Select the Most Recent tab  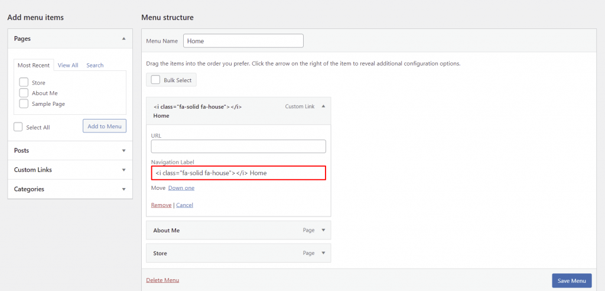pos(34,65)
